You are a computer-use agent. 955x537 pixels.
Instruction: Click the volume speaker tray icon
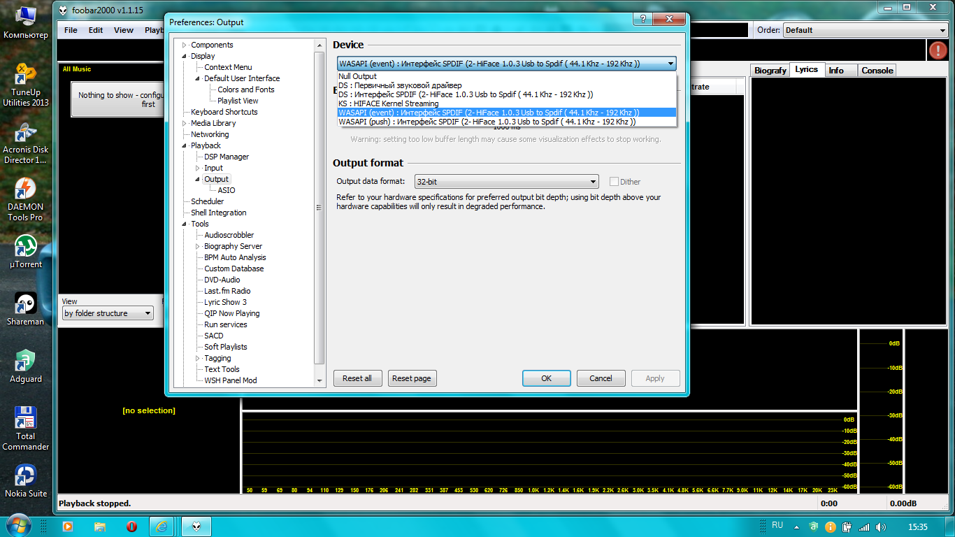click(881, 527)
